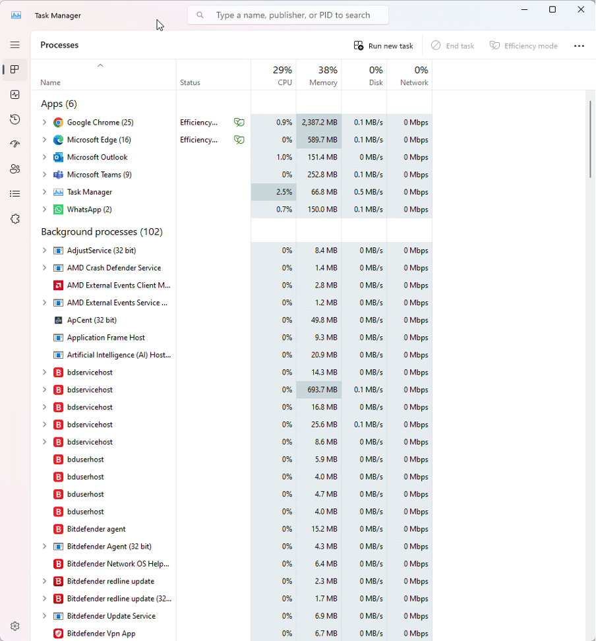Open the Services sidebar tab

(15, 219)
